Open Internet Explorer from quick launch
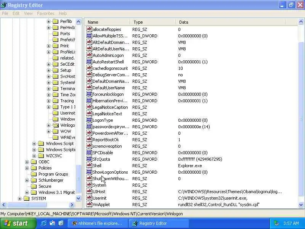 43,223
